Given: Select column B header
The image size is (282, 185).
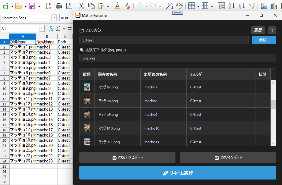Looking at the screenshot, I should tap(47, 36).
